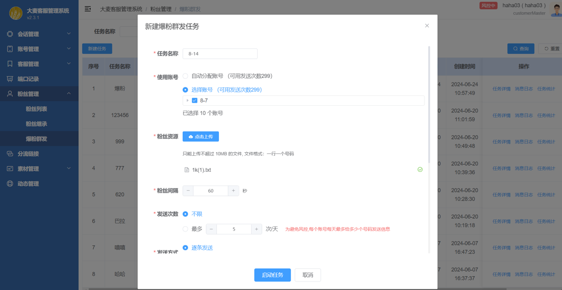Click the 账号管理 phone icon
562x290 pixels.
pyautogui.click(x=11, y=49)
